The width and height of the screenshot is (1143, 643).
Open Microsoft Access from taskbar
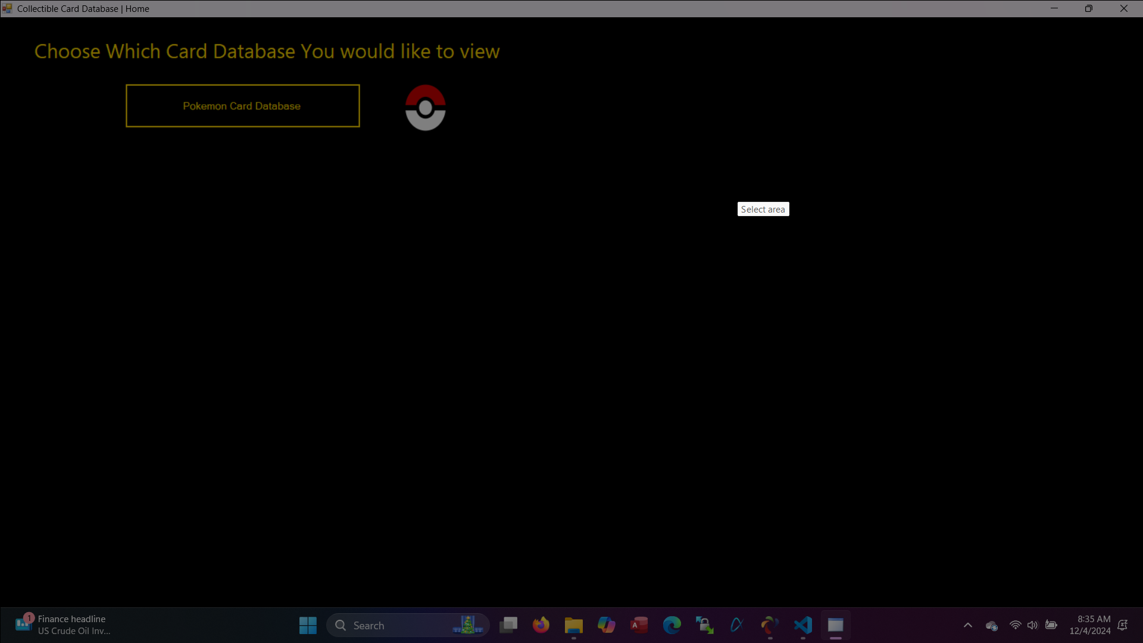pos(639,625)
